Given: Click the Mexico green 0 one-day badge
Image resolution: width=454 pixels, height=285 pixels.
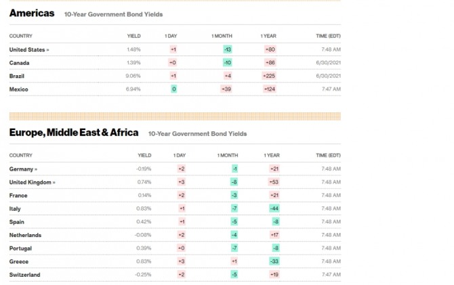Looking at the screenshot, I should [173, 89].
